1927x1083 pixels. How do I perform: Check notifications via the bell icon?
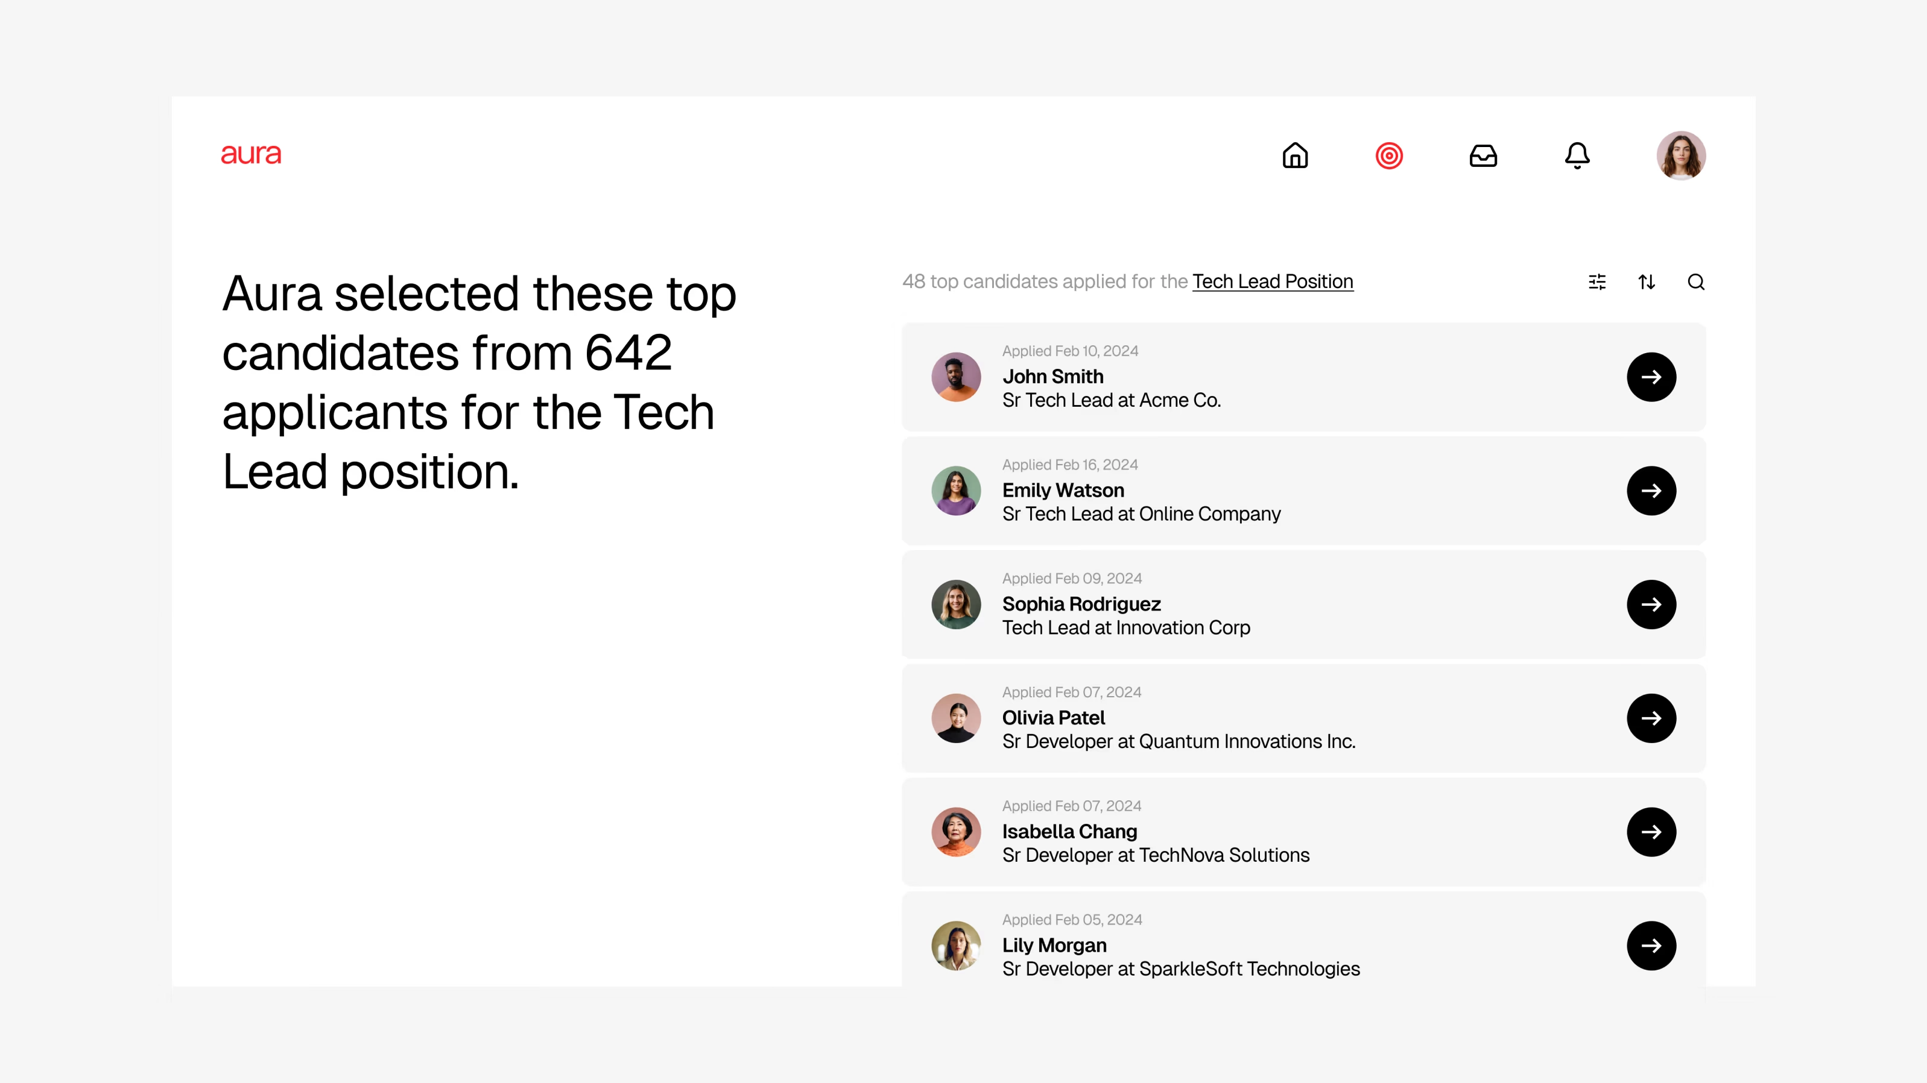(1577, 155)
